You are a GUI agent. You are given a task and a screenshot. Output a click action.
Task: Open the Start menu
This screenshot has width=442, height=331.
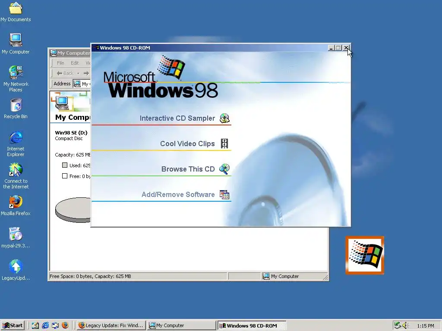point(13,325)
